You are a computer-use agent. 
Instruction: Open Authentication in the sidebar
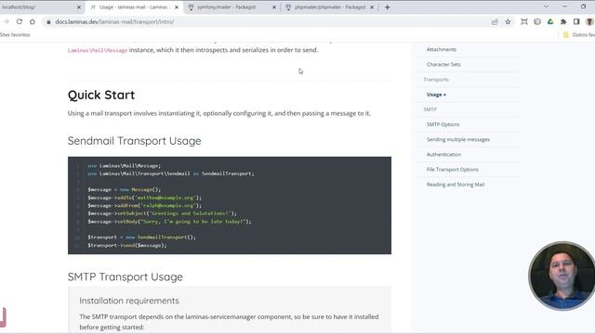tap(443, 155)
